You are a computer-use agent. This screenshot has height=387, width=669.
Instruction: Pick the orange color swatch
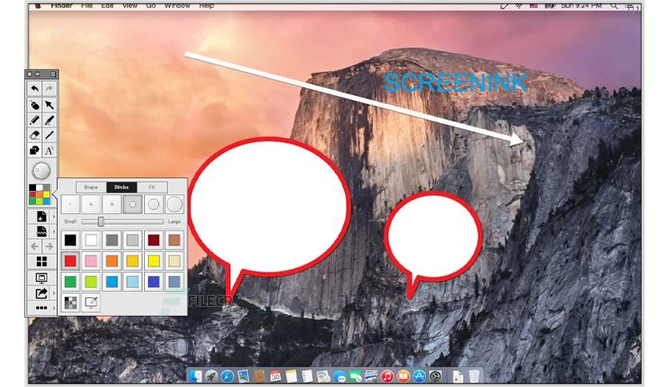pyautogui.click(x=112, y=261)
